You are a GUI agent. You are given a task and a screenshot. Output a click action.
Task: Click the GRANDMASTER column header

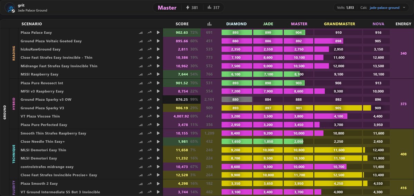(339, 24)
